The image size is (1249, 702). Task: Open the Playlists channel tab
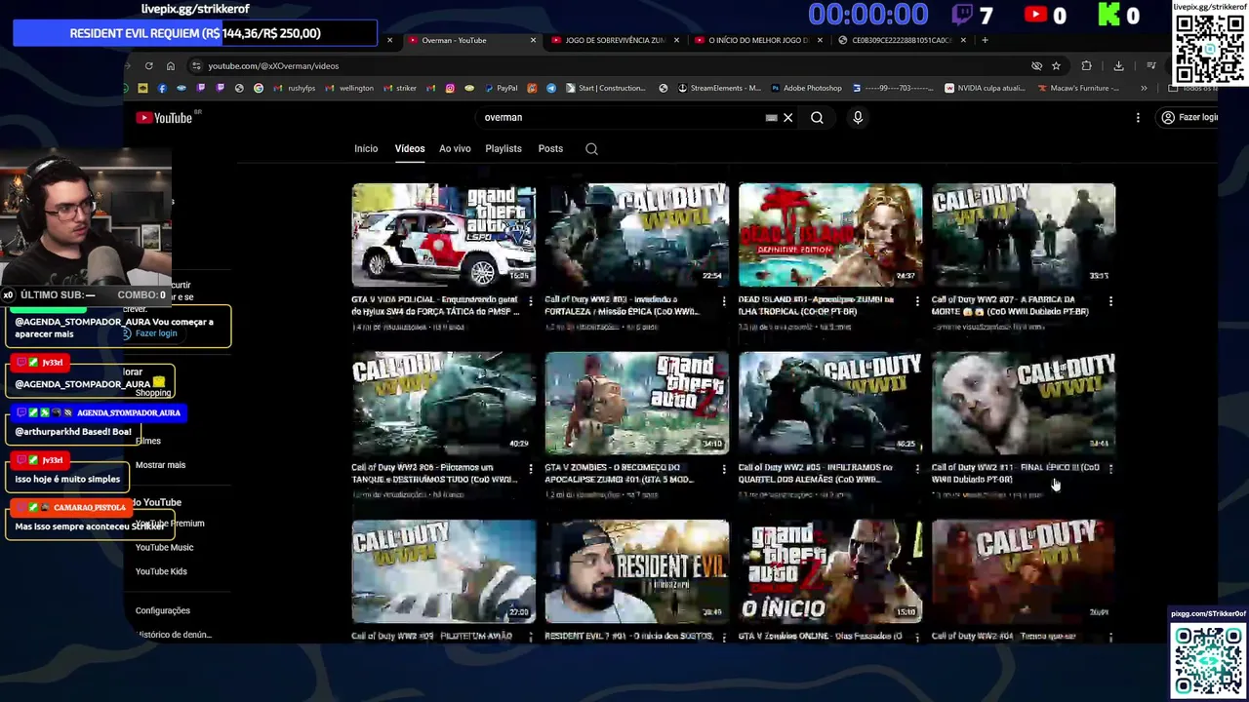point(504,149)
